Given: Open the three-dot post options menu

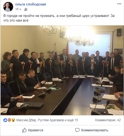Looking at the screenshot, I should pyautogui.click(x=119, y=4).
